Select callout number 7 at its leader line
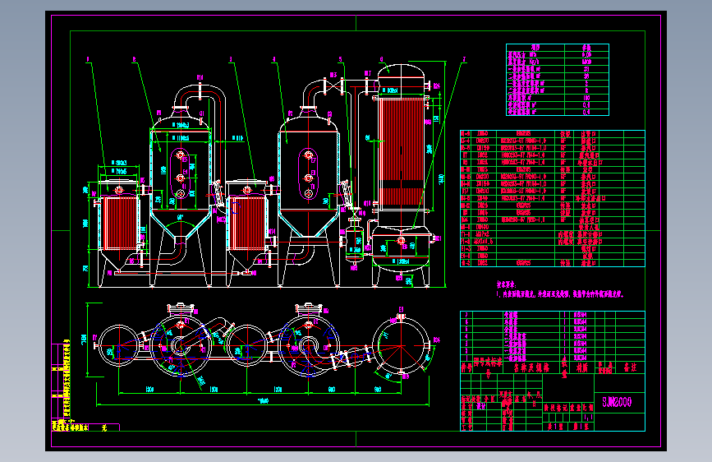This screenshot has height=462, width=712. [x=464, y=59]
